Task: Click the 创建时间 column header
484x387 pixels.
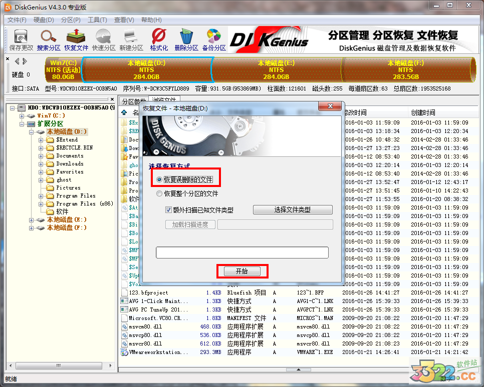Action: 443,113
